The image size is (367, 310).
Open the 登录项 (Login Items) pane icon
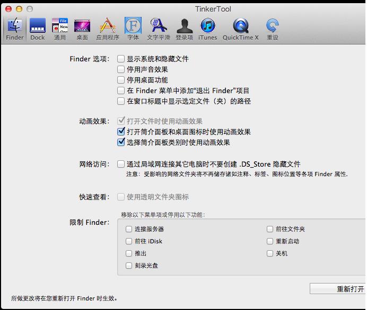[x=185, y=29]
